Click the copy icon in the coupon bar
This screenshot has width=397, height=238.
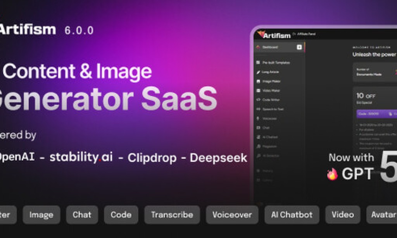(390, 114)
